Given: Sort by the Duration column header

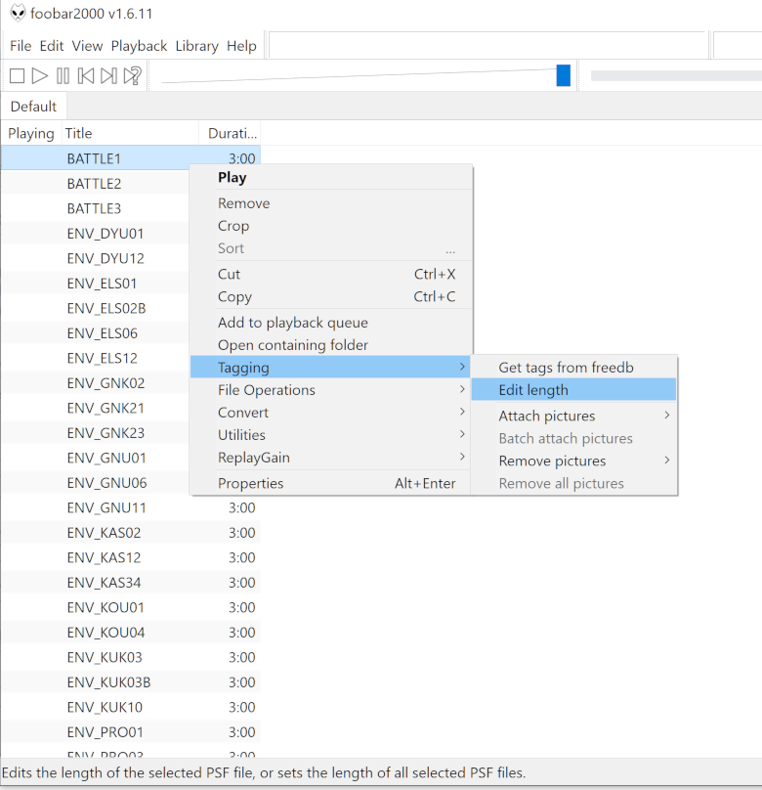Looking at the screenshot, I should point(230,134).
